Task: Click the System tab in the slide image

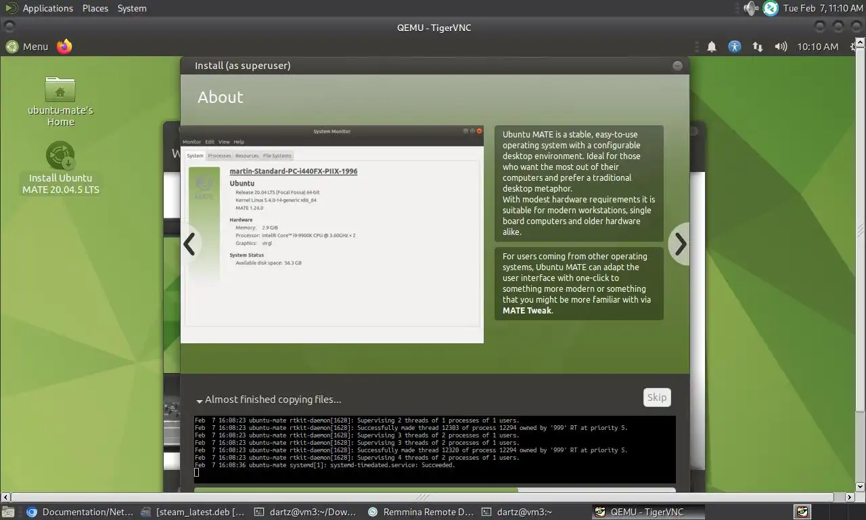Action: [195, 156]
